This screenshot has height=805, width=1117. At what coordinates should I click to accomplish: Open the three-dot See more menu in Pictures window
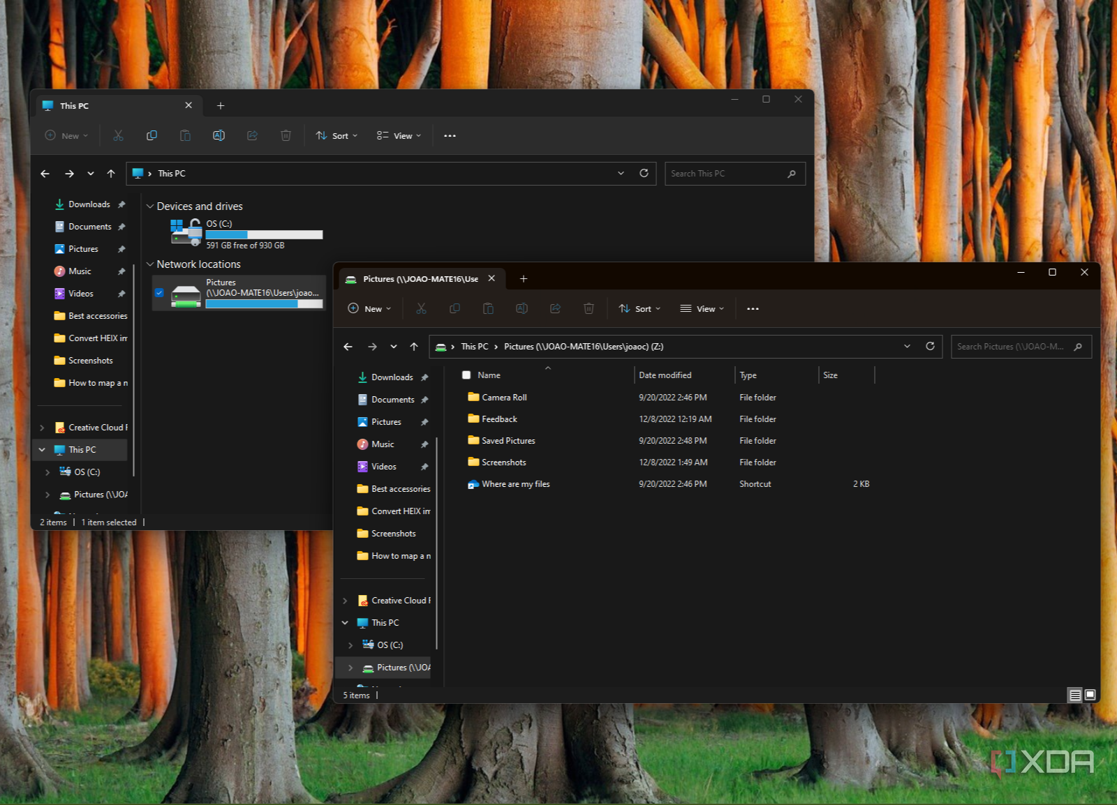[x=753, y=308]
